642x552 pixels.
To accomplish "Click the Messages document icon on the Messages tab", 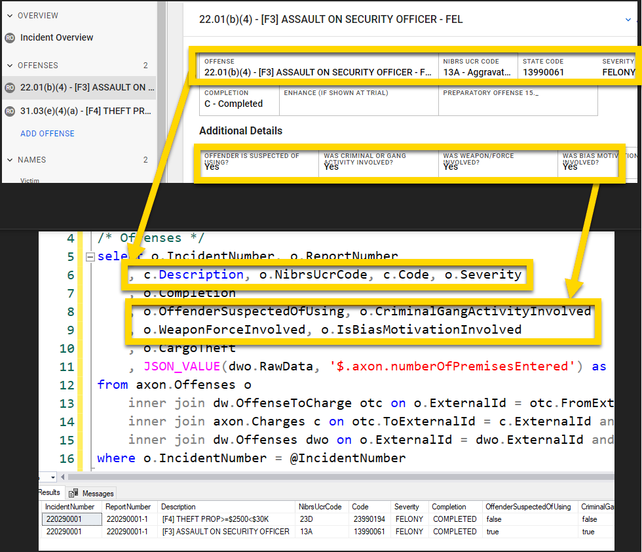I will point(72,492).
